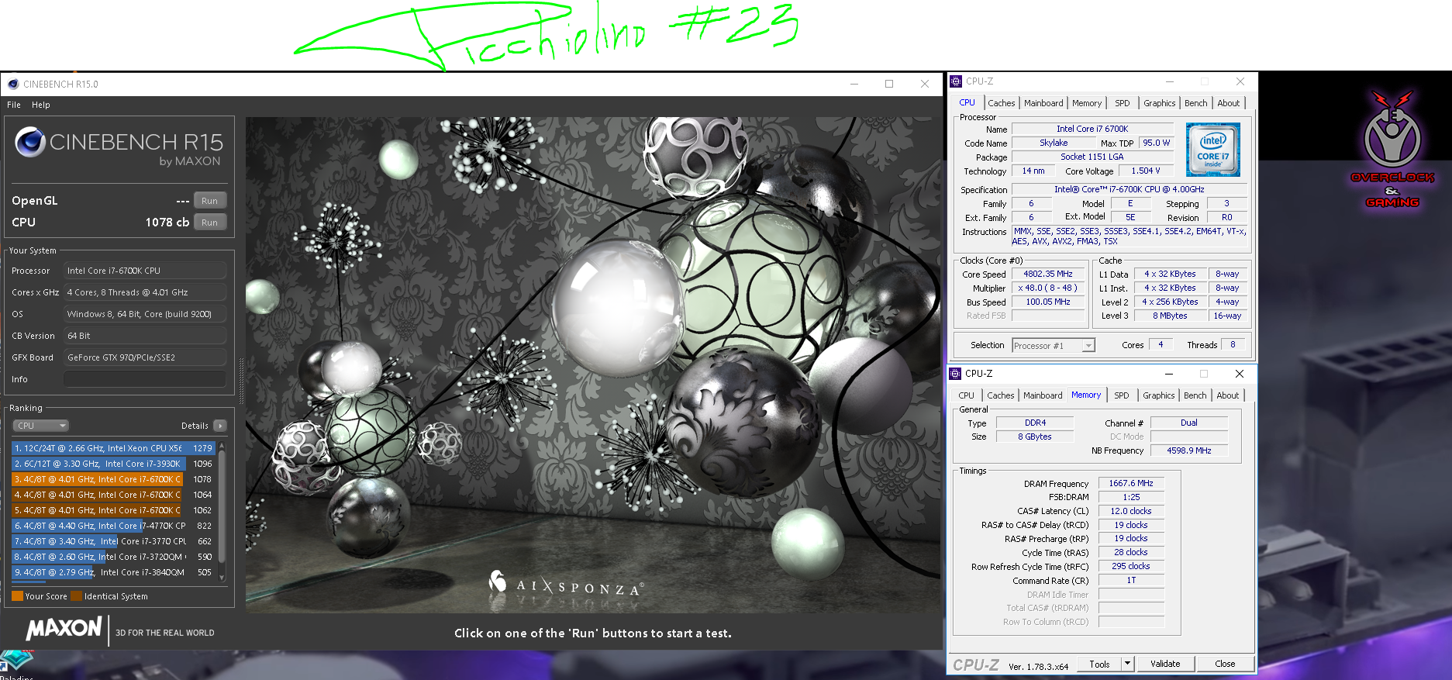Click the MAXON logo at bottom left
Screen dimensions: 1452x680
coord(64,628)
